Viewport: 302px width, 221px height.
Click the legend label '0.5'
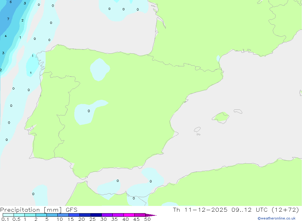16,219
